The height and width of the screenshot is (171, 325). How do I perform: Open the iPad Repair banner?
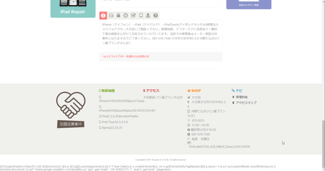click(x=73, y=8)
